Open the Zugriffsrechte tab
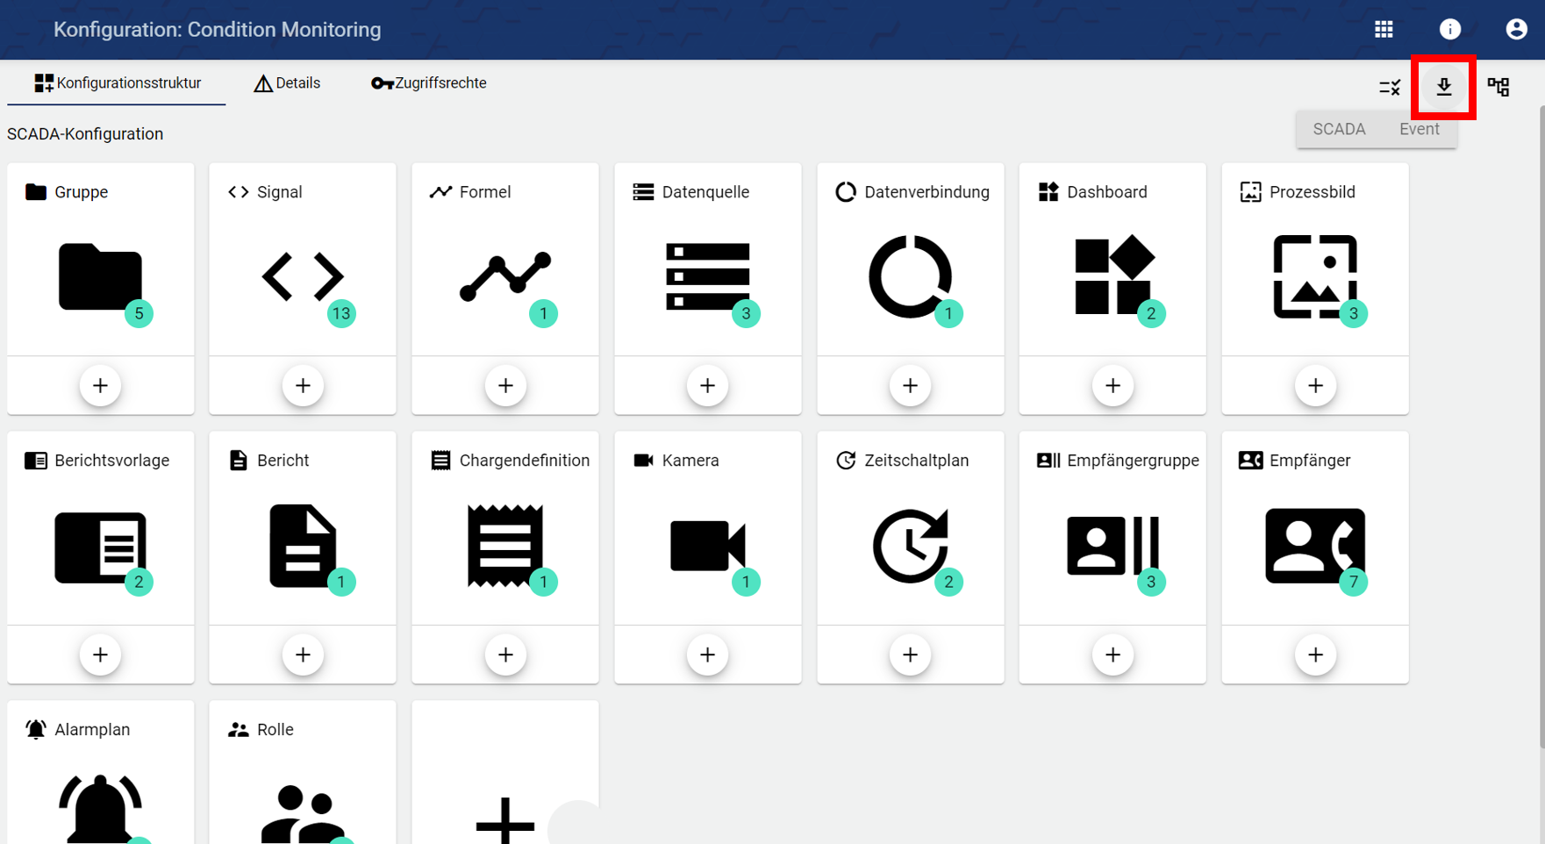Screen dimensions: 1545x844 tap(429, 83)
